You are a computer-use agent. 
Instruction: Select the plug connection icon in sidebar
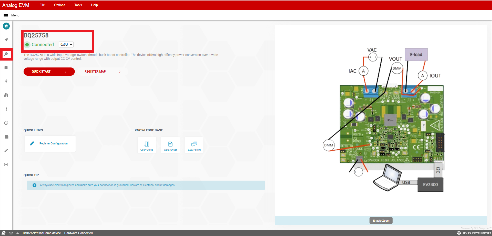coord(6,54)
